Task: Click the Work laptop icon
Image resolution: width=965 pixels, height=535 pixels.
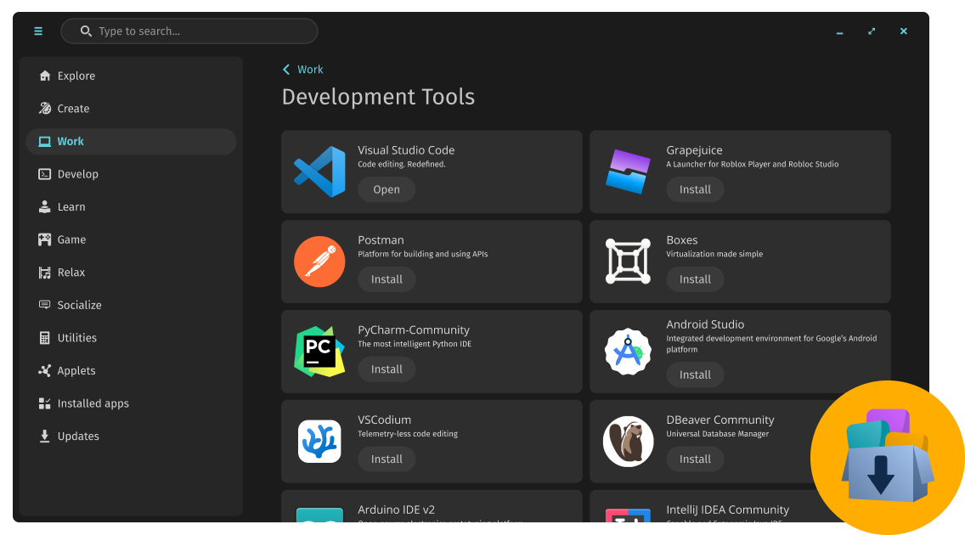Action: click(44, 142)
